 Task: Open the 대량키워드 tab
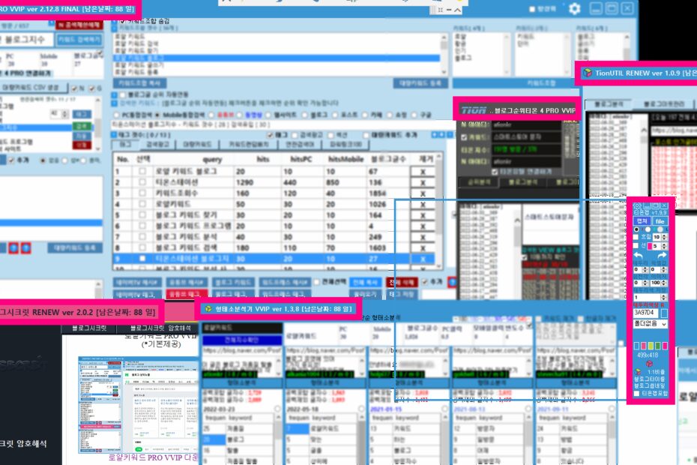coord(197,144)
